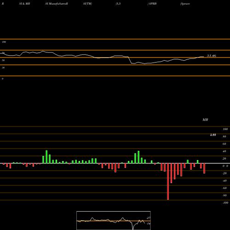The height and width of the screenshot is (230, 230).
Task: Click the '(Spruce' company name text
Action: pyautogui.click(x=185, y=4)
